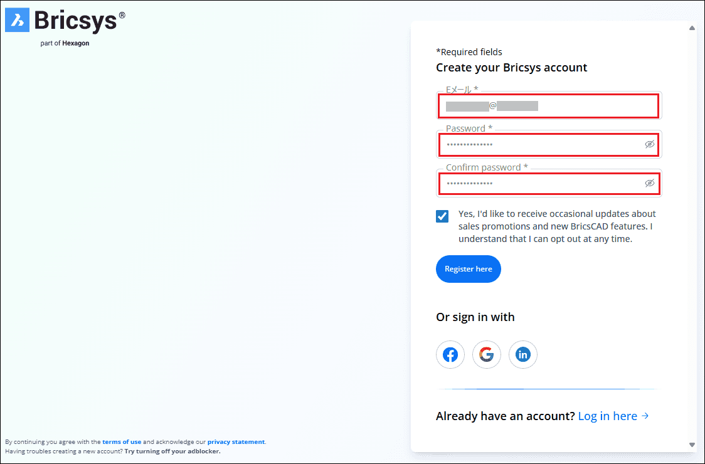Viewport: 705px width, 464px height.
Task: Click the "Or sign in with" heading
Action: (475, 317)
